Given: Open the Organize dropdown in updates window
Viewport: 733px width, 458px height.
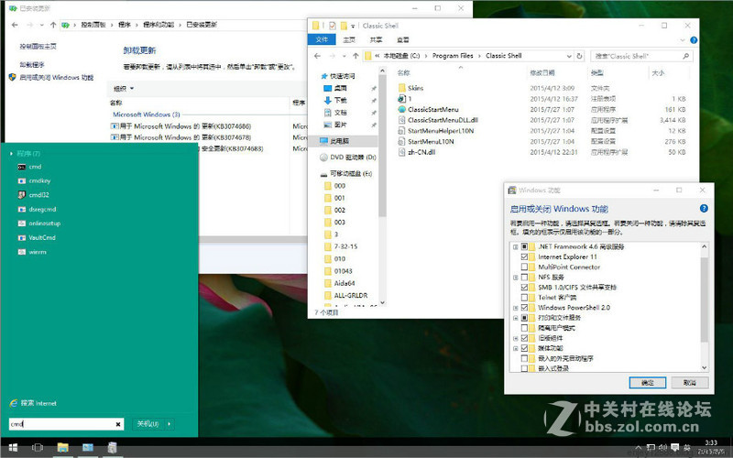Looking at the screenshot, I should [x=124, y=88].
